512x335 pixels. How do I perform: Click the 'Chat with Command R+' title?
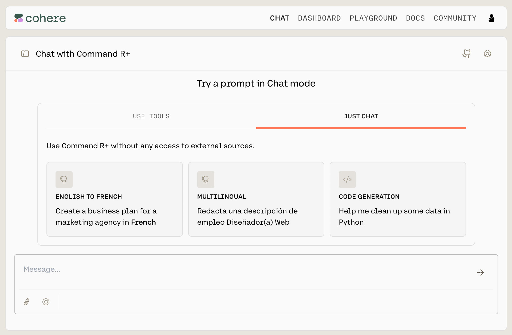point(83,54)
